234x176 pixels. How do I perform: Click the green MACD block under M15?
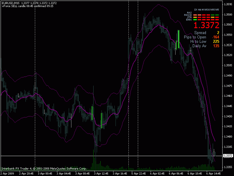(x=213, y=15)
